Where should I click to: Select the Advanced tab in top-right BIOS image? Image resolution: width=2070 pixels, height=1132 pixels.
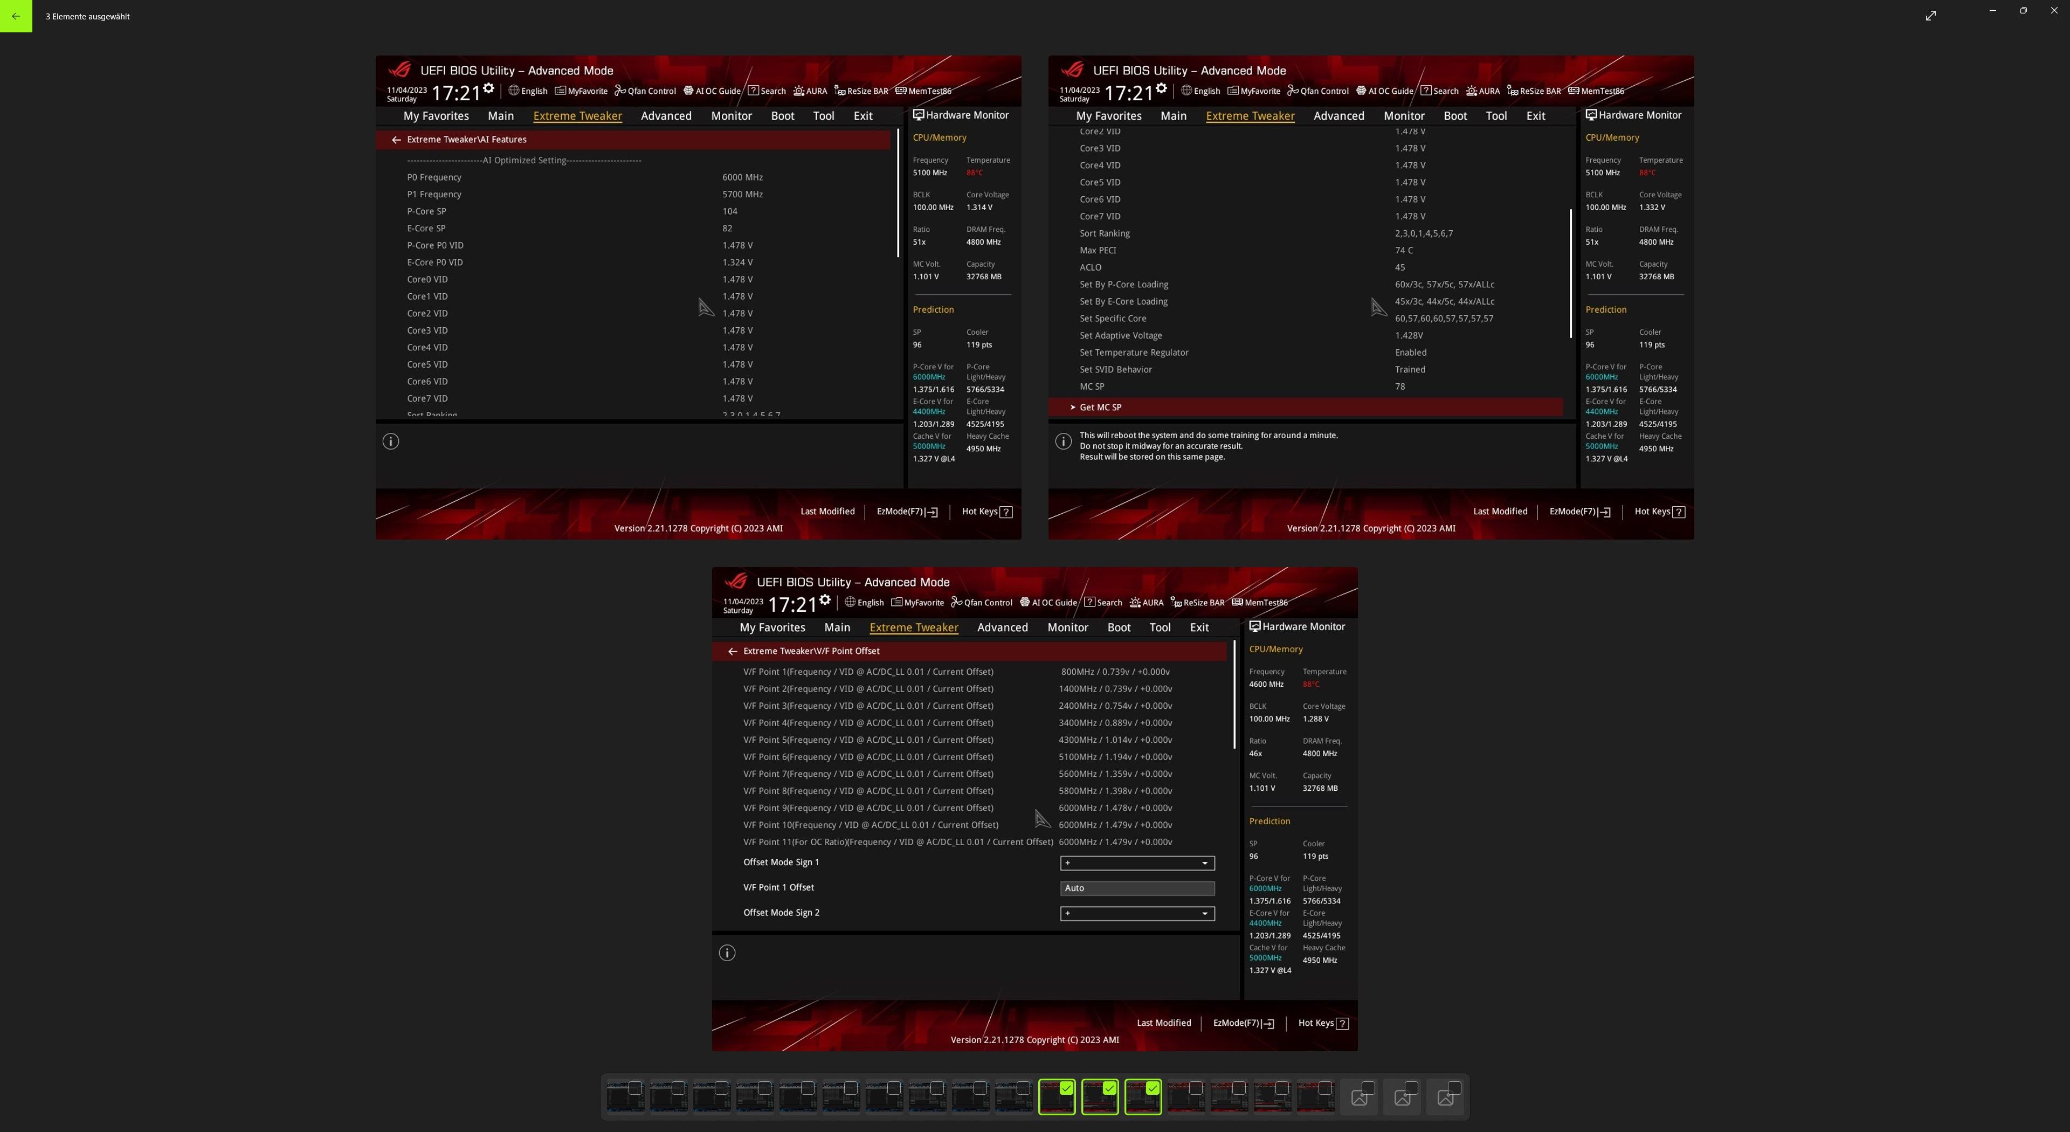(x=1338, y=116)
